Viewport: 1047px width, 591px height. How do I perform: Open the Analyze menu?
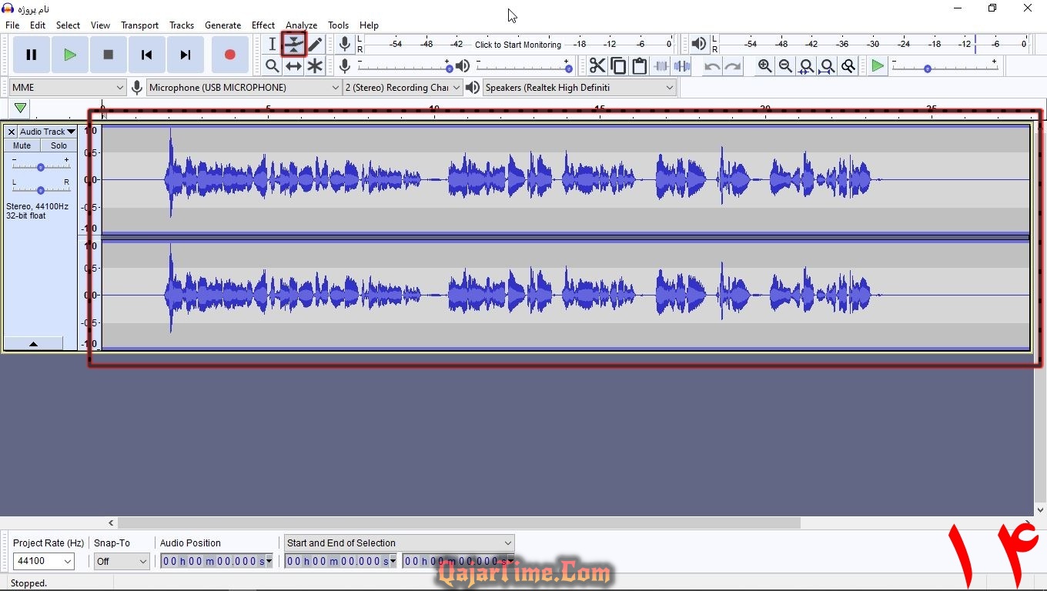[301, 25]
